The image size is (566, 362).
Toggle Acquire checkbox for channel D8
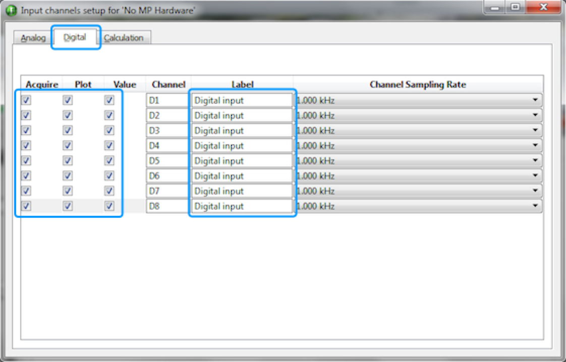pyautogui.click(x=27, y=206)
